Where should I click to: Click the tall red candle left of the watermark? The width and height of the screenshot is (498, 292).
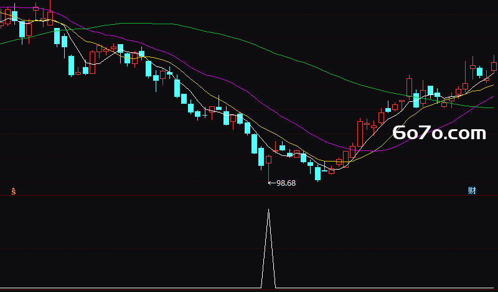pyautogui.click(x=360, y=134)
